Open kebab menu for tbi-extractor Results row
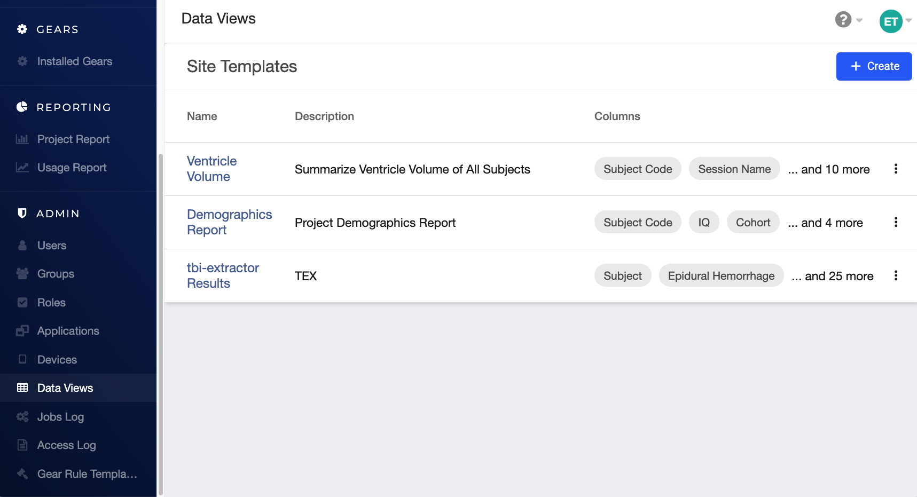Viewport: 917px width, 497px height. pyautogui.click(x=896, y=275)
